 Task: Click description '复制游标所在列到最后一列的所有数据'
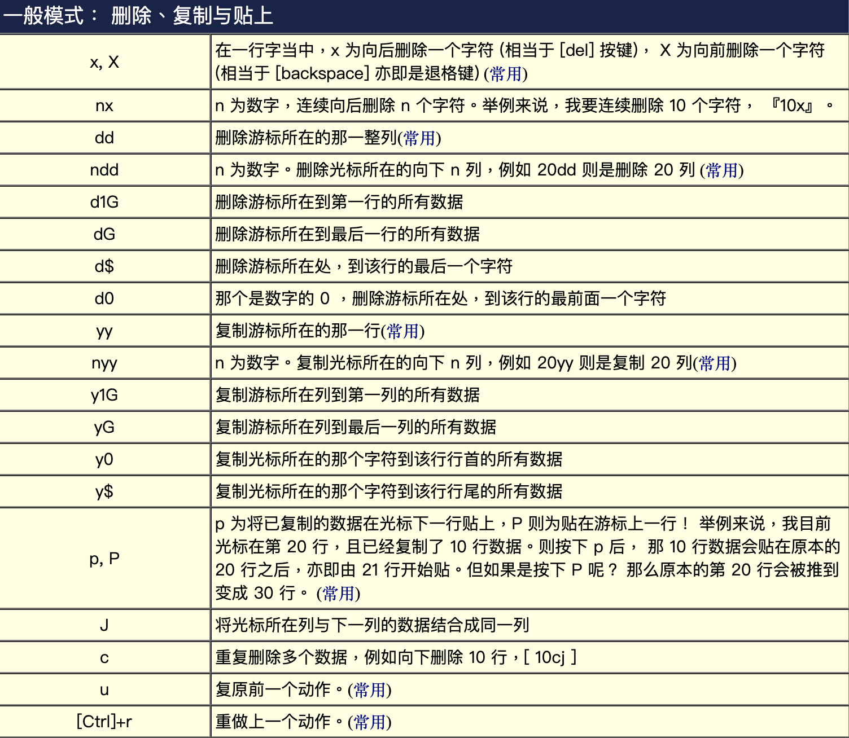pyautogui.click(x=356, y=427)
